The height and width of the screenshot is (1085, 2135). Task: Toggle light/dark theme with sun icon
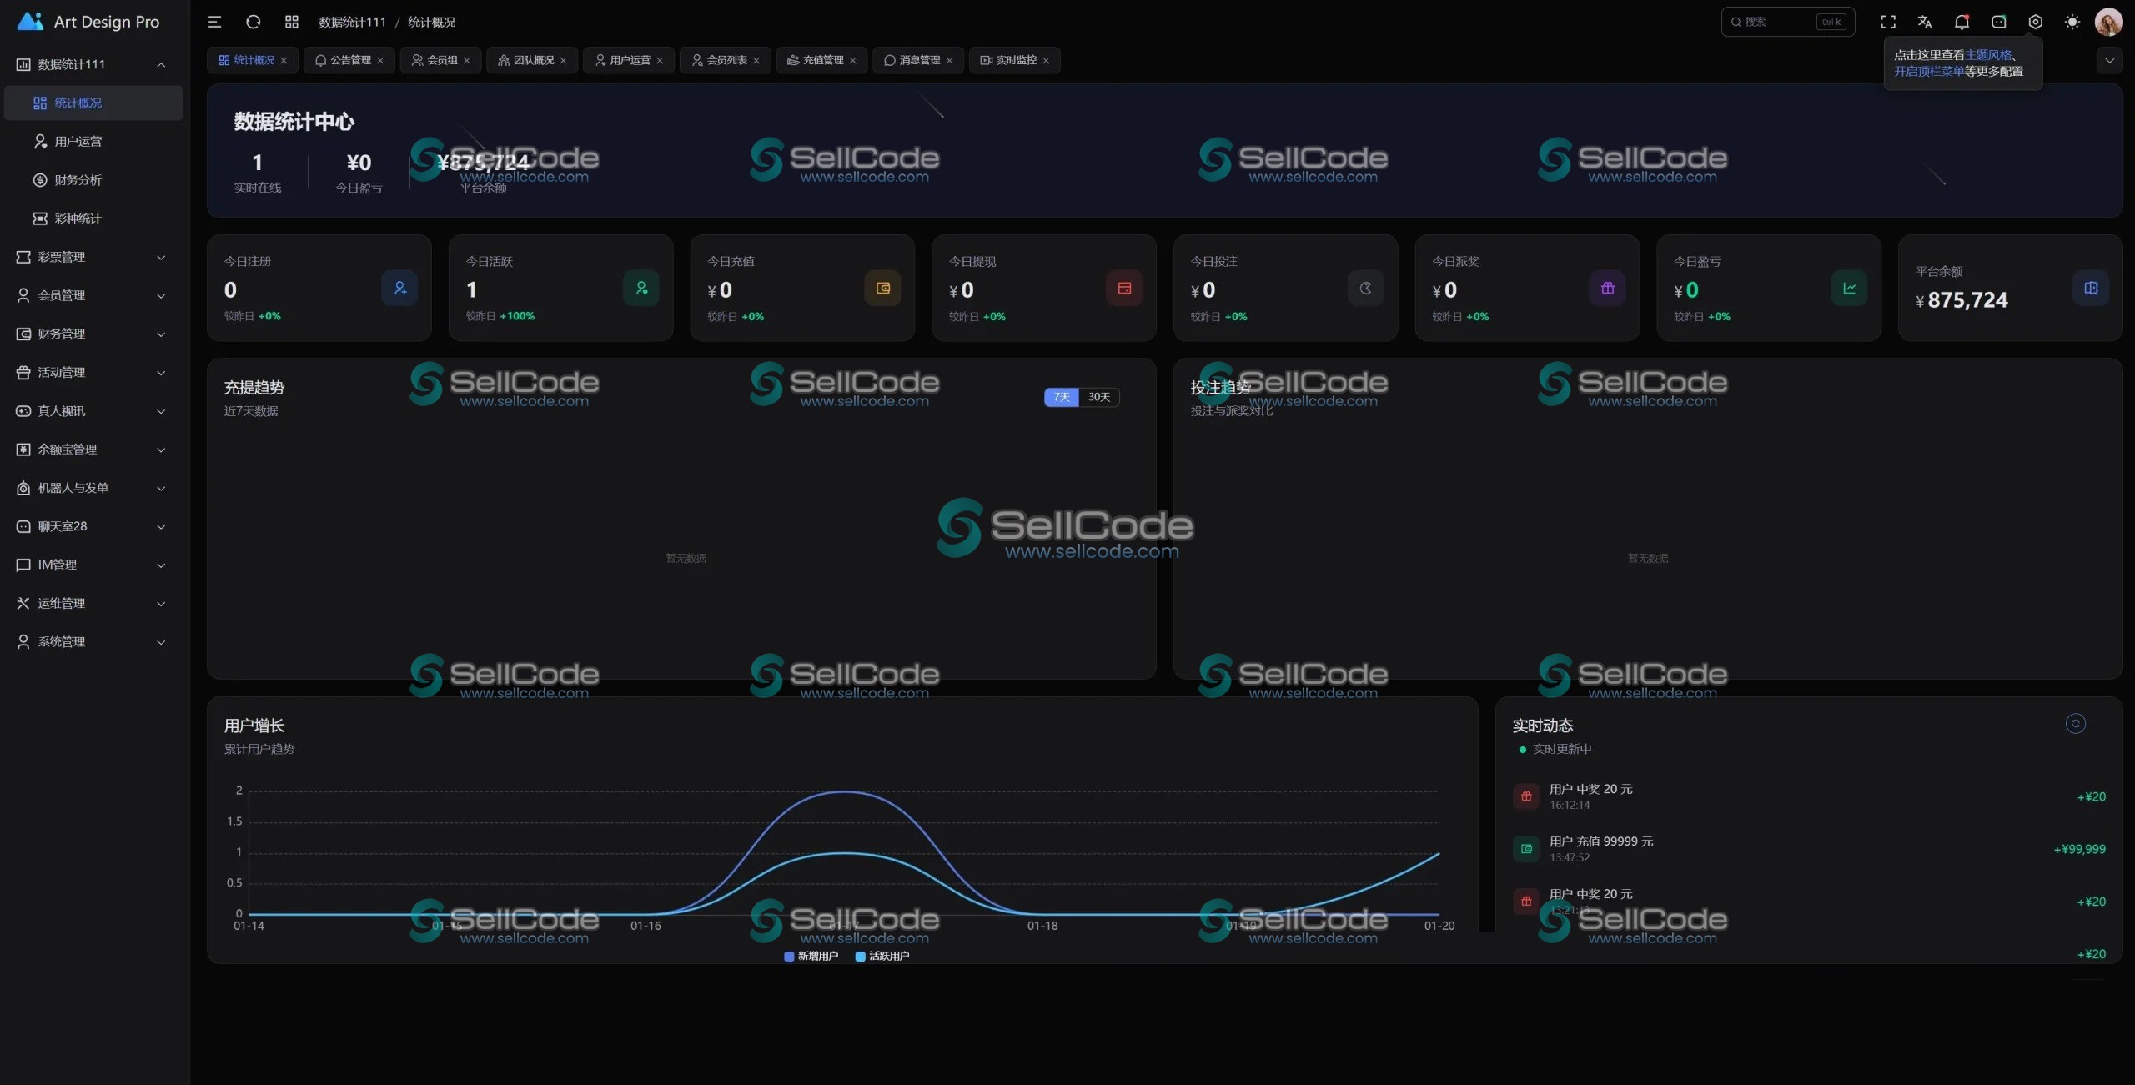[x=2072, y=22]
